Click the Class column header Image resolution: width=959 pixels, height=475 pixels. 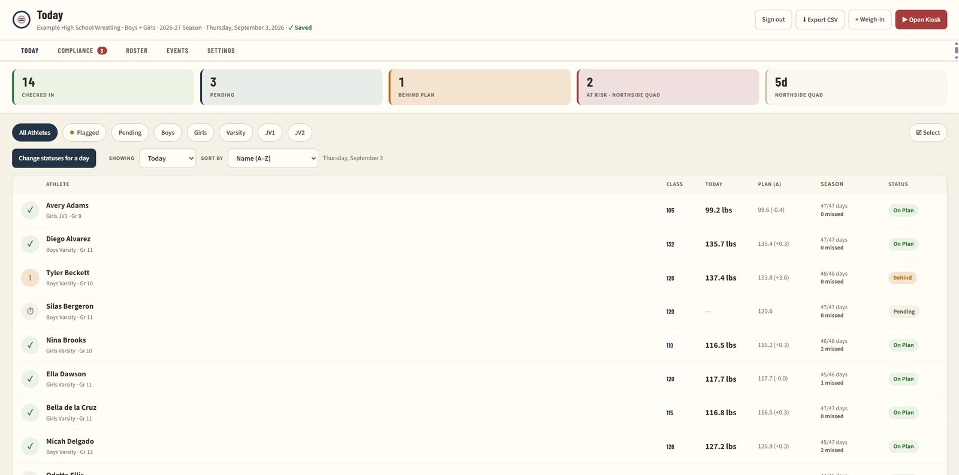[674, 184]
